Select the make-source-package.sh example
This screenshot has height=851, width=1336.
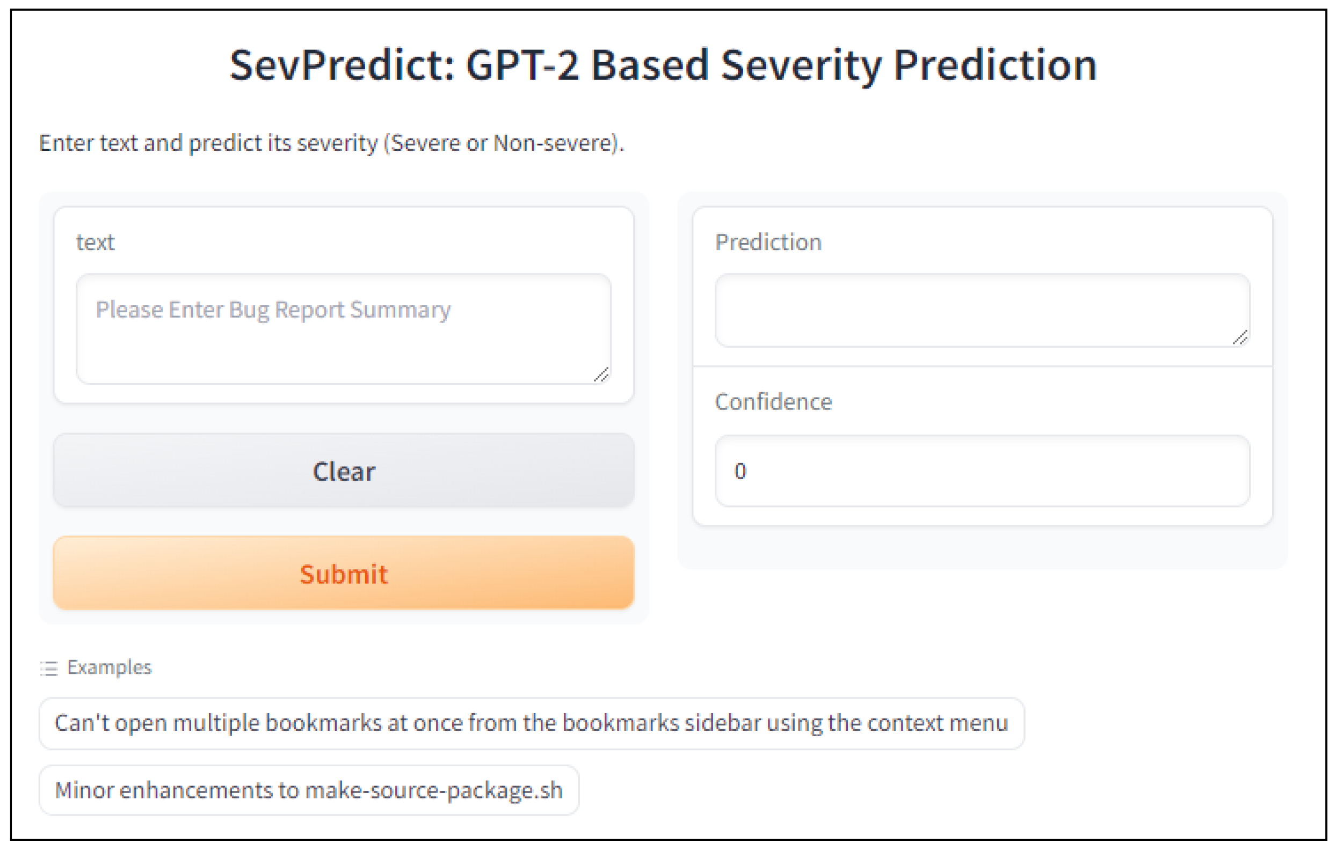(308, 790)
